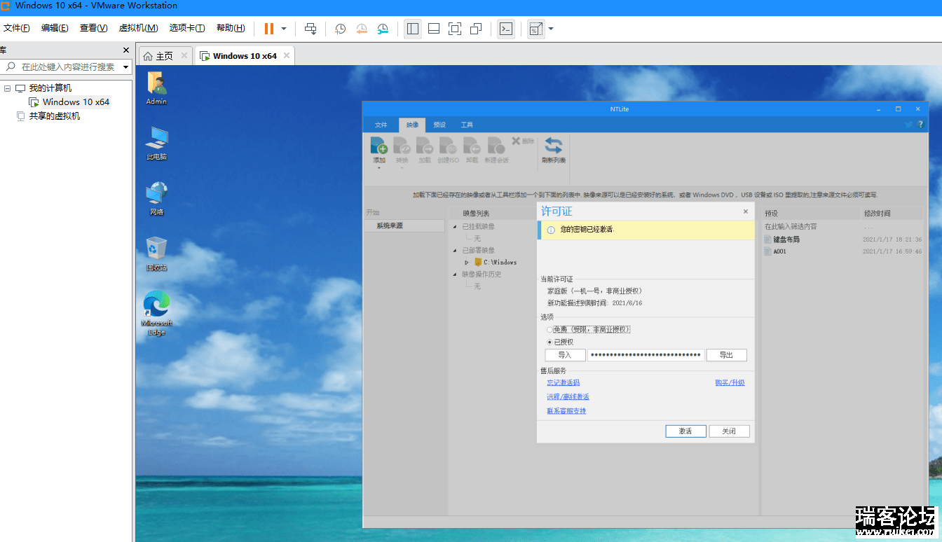The height and width of the screenshot is (542, 942).
Task: Open the Tabs (选项卡) menu
Action: tap(186, 28)
